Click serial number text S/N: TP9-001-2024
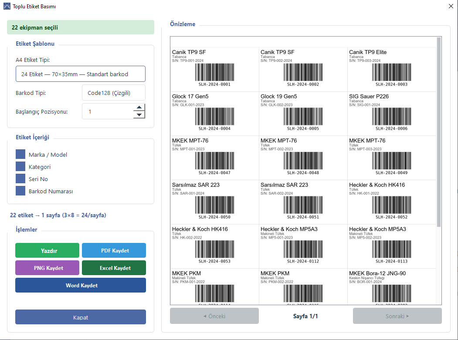Screen dimensions: 458x340 tap(187, 61)
